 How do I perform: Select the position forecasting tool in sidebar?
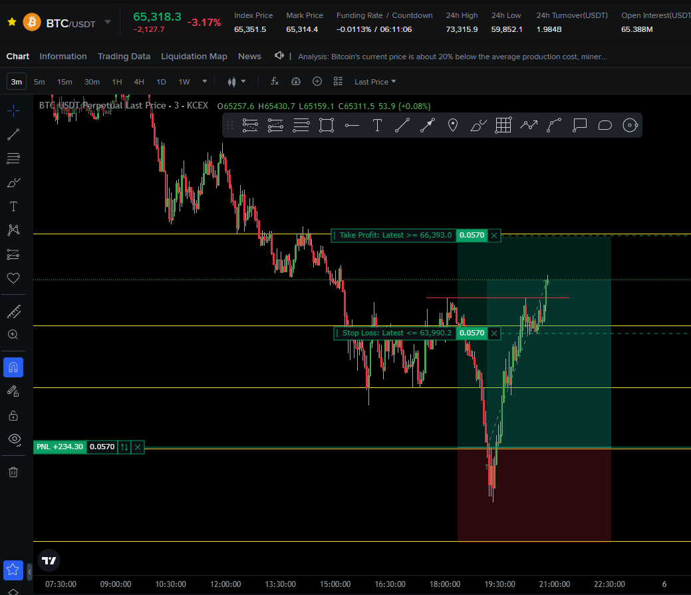tap(13, 254)
